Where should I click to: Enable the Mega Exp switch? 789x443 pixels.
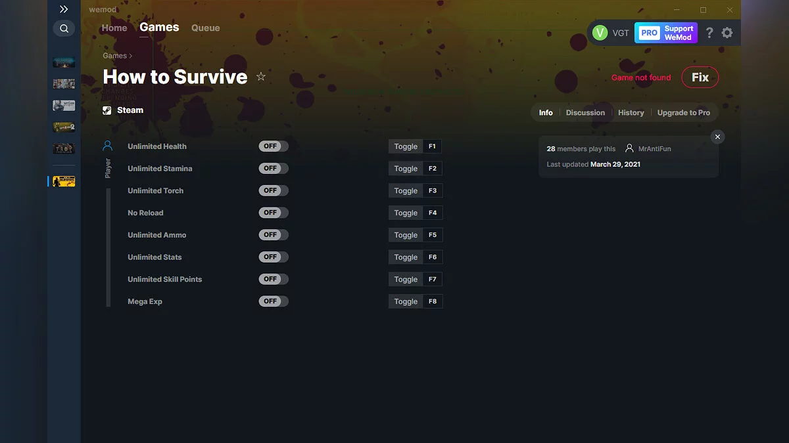click(x=273, y=301)
